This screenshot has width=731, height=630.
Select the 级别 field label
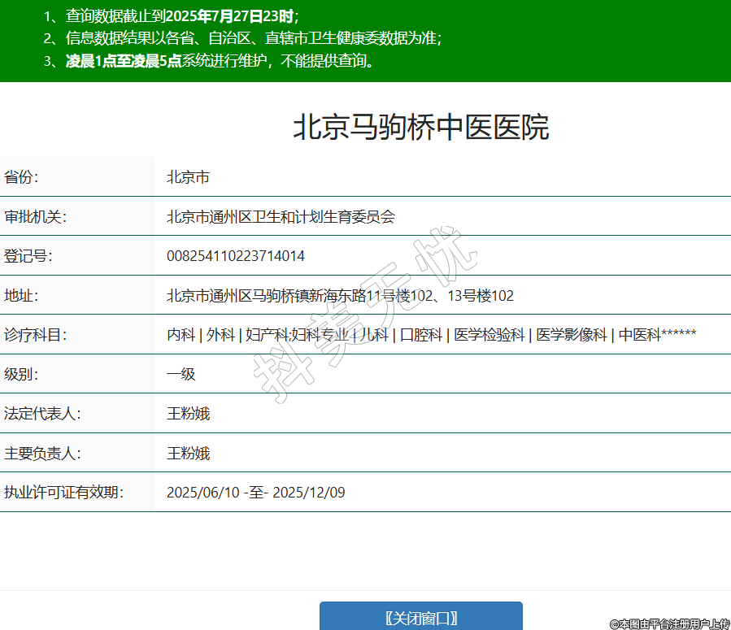[22, 375]
